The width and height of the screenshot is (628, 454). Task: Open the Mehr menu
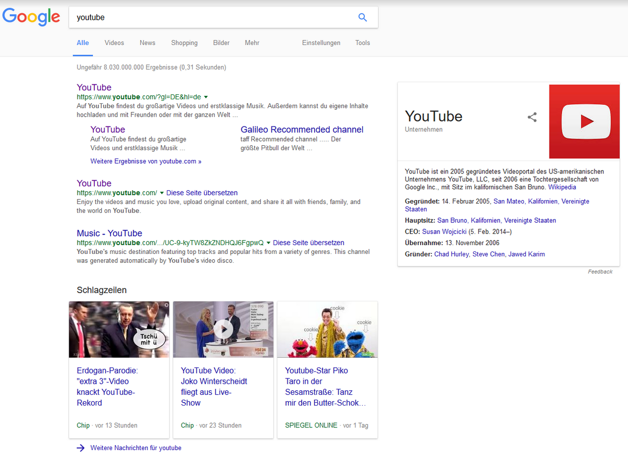point(252,43)
